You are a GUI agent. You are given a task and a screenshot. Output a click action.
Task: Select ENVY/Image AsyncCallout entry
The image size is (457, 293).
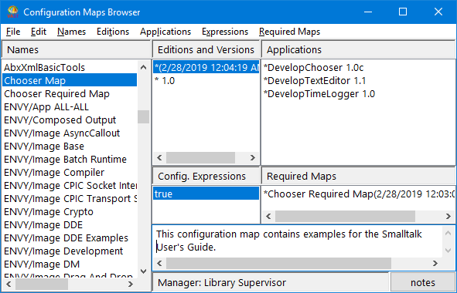[70, 133]
